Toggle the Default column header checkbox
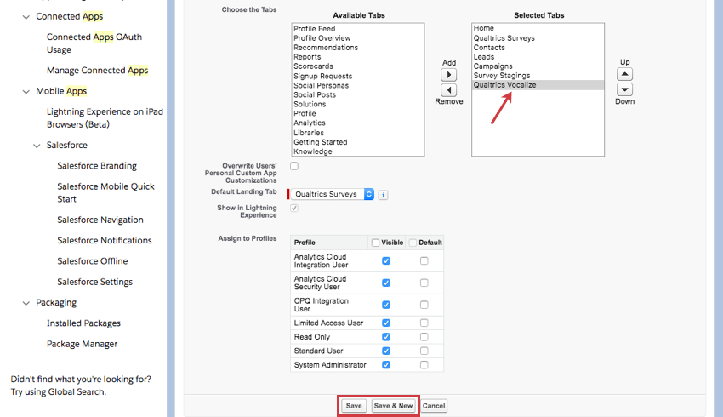 coord(413,243)
